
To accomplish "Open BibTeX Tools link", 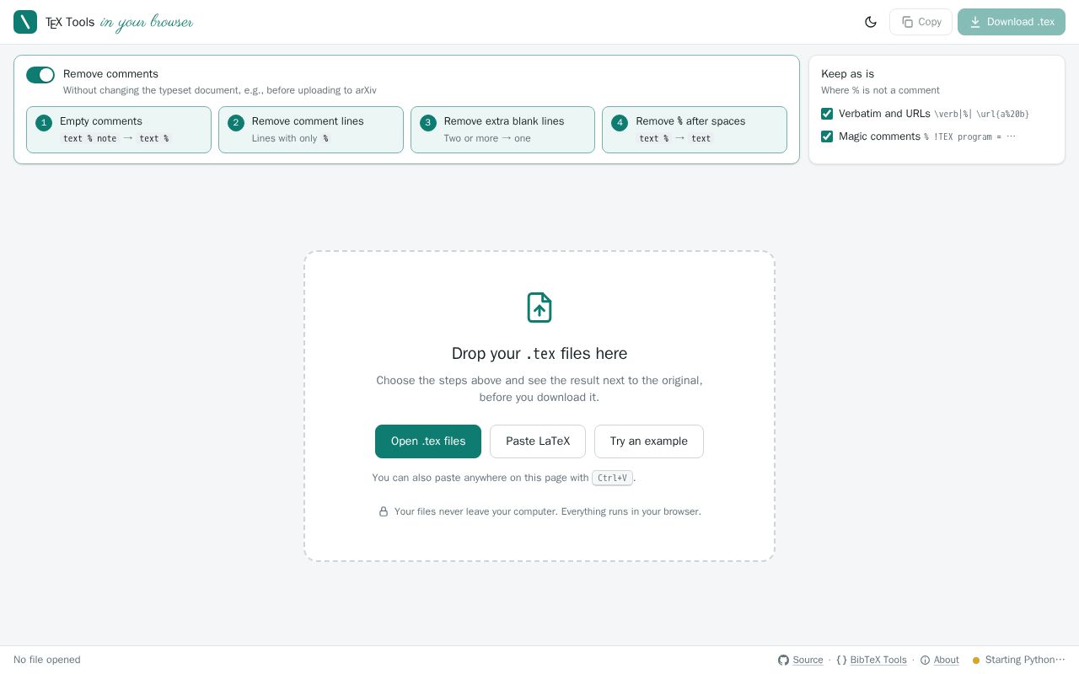I will (x=878, y=660).
